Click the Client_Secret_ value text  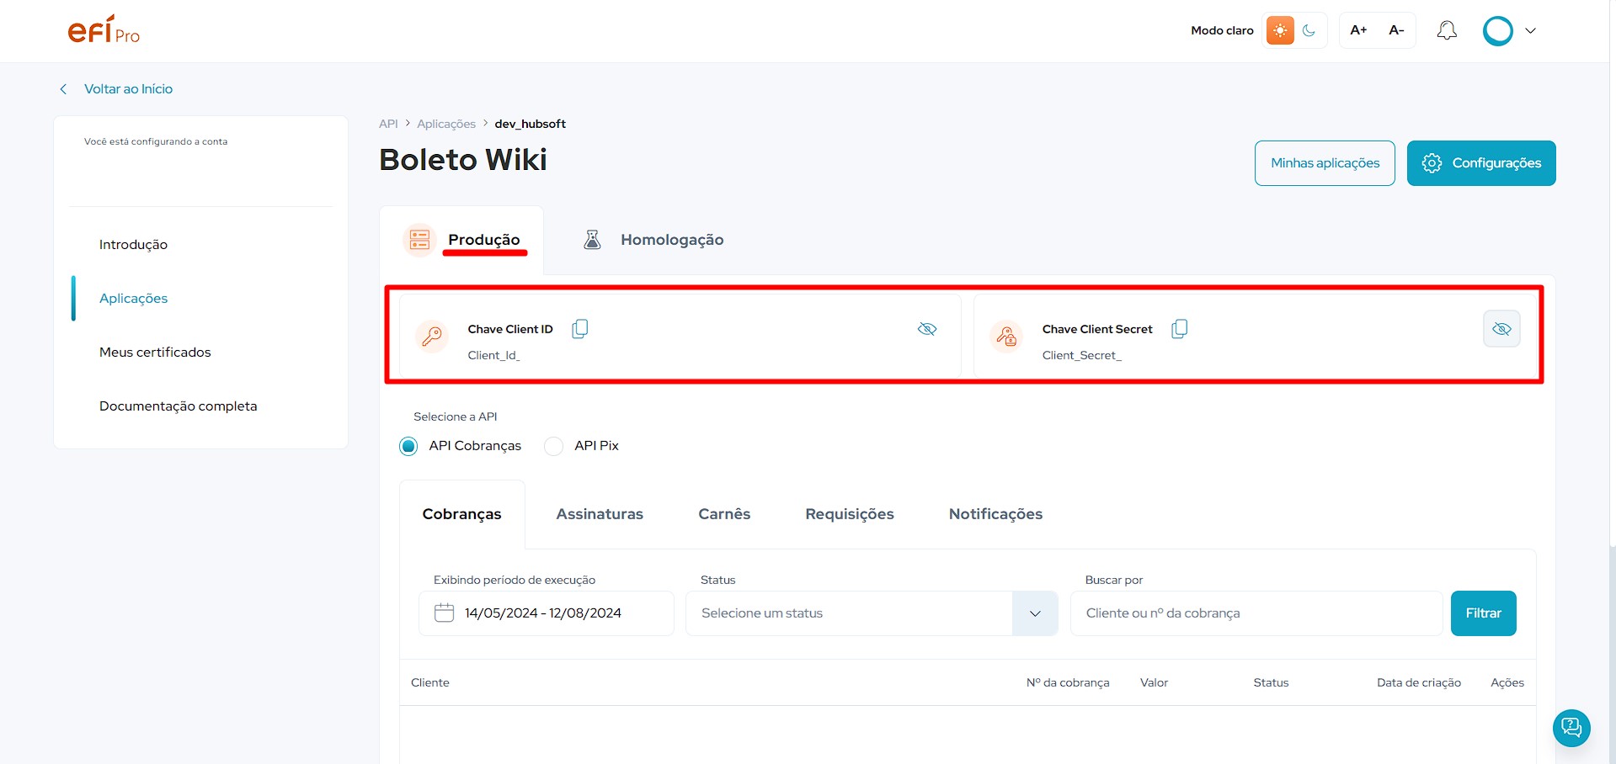pos(1081,356)
